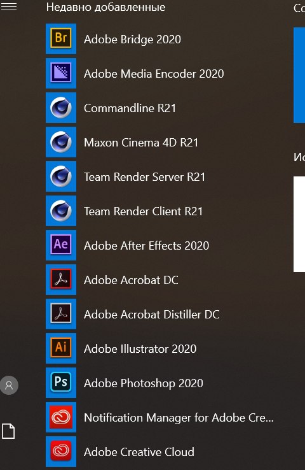Select 'Notification Manager for Adobe Cre...' text
Viewport: 305px width, 470px height.
(179, 418)
